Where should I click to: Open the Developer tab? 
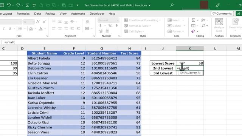[x=97, y=14]
